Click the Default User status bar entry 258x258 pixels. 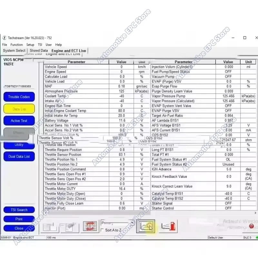click(x=215, y=237)
